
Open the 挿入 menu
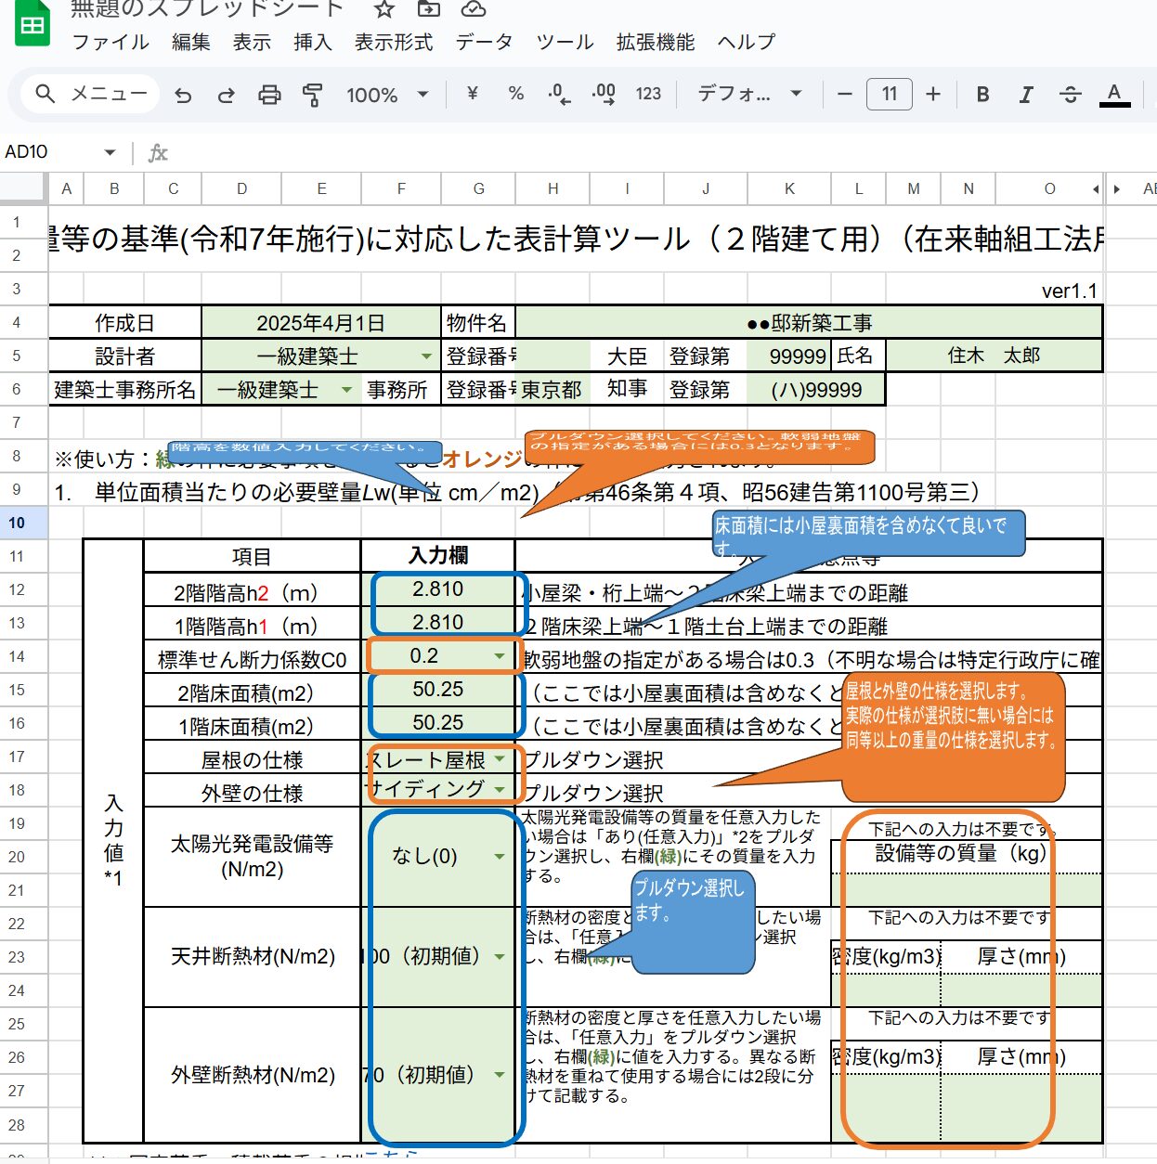click(x=313, y=42)
